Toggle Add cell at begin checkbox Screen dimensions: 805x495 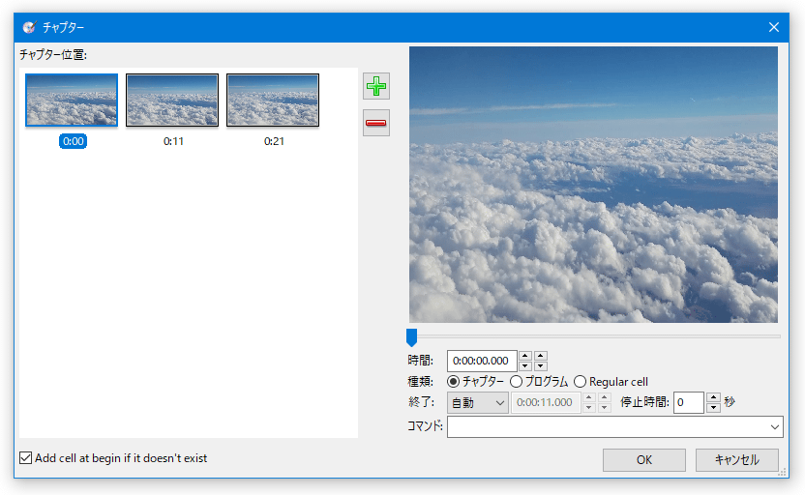pyautogui.click(x=26, y=457)
